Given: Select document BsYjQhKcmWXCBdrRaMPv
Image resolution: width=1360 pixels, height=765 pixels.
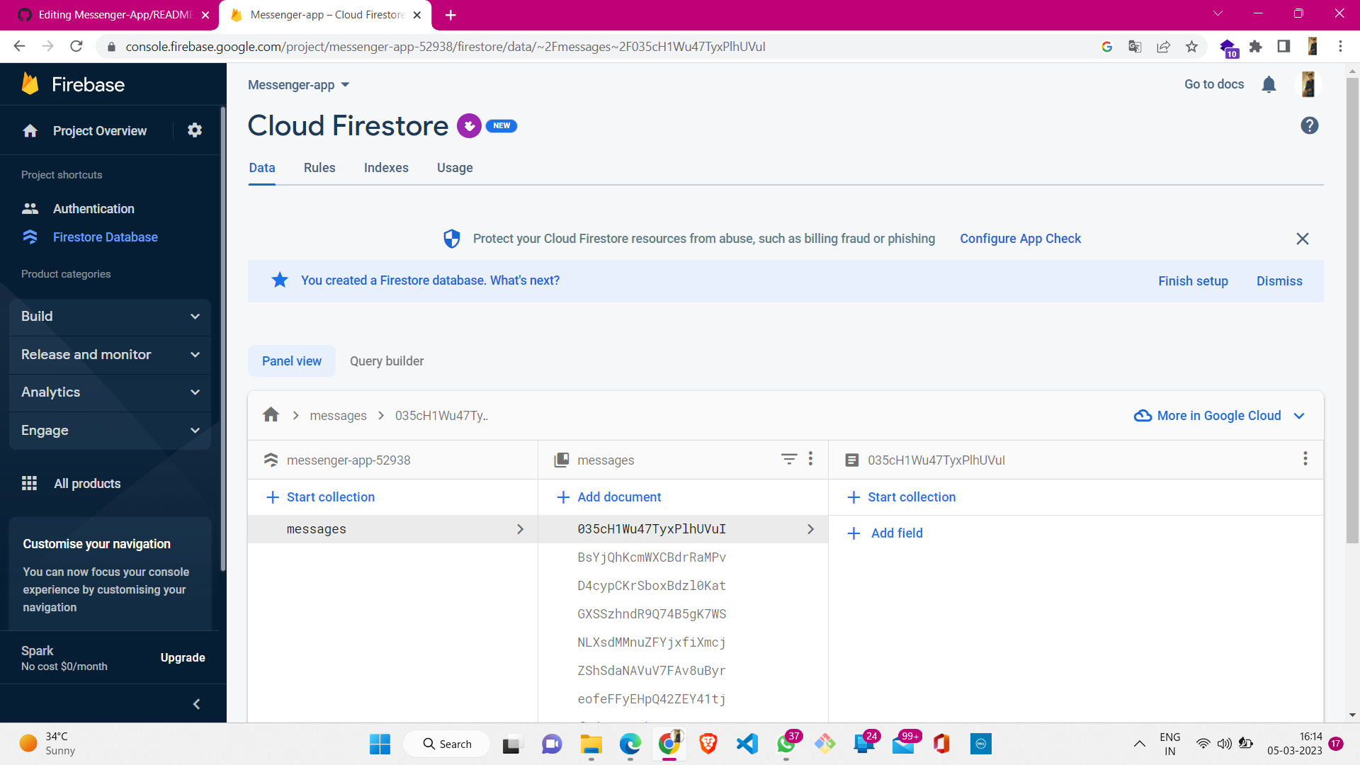Looking at the screenshot, I should [x=652, y=557].
